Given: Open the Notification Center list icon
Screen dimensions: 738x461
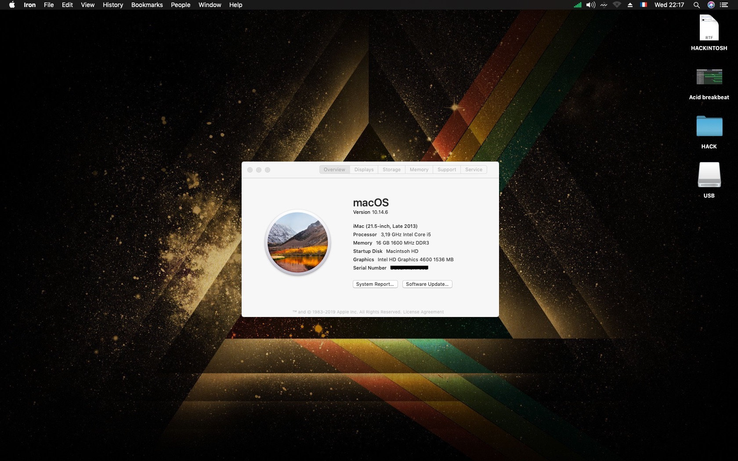Looking at the screenshot, I should click(x=724, y=5).
